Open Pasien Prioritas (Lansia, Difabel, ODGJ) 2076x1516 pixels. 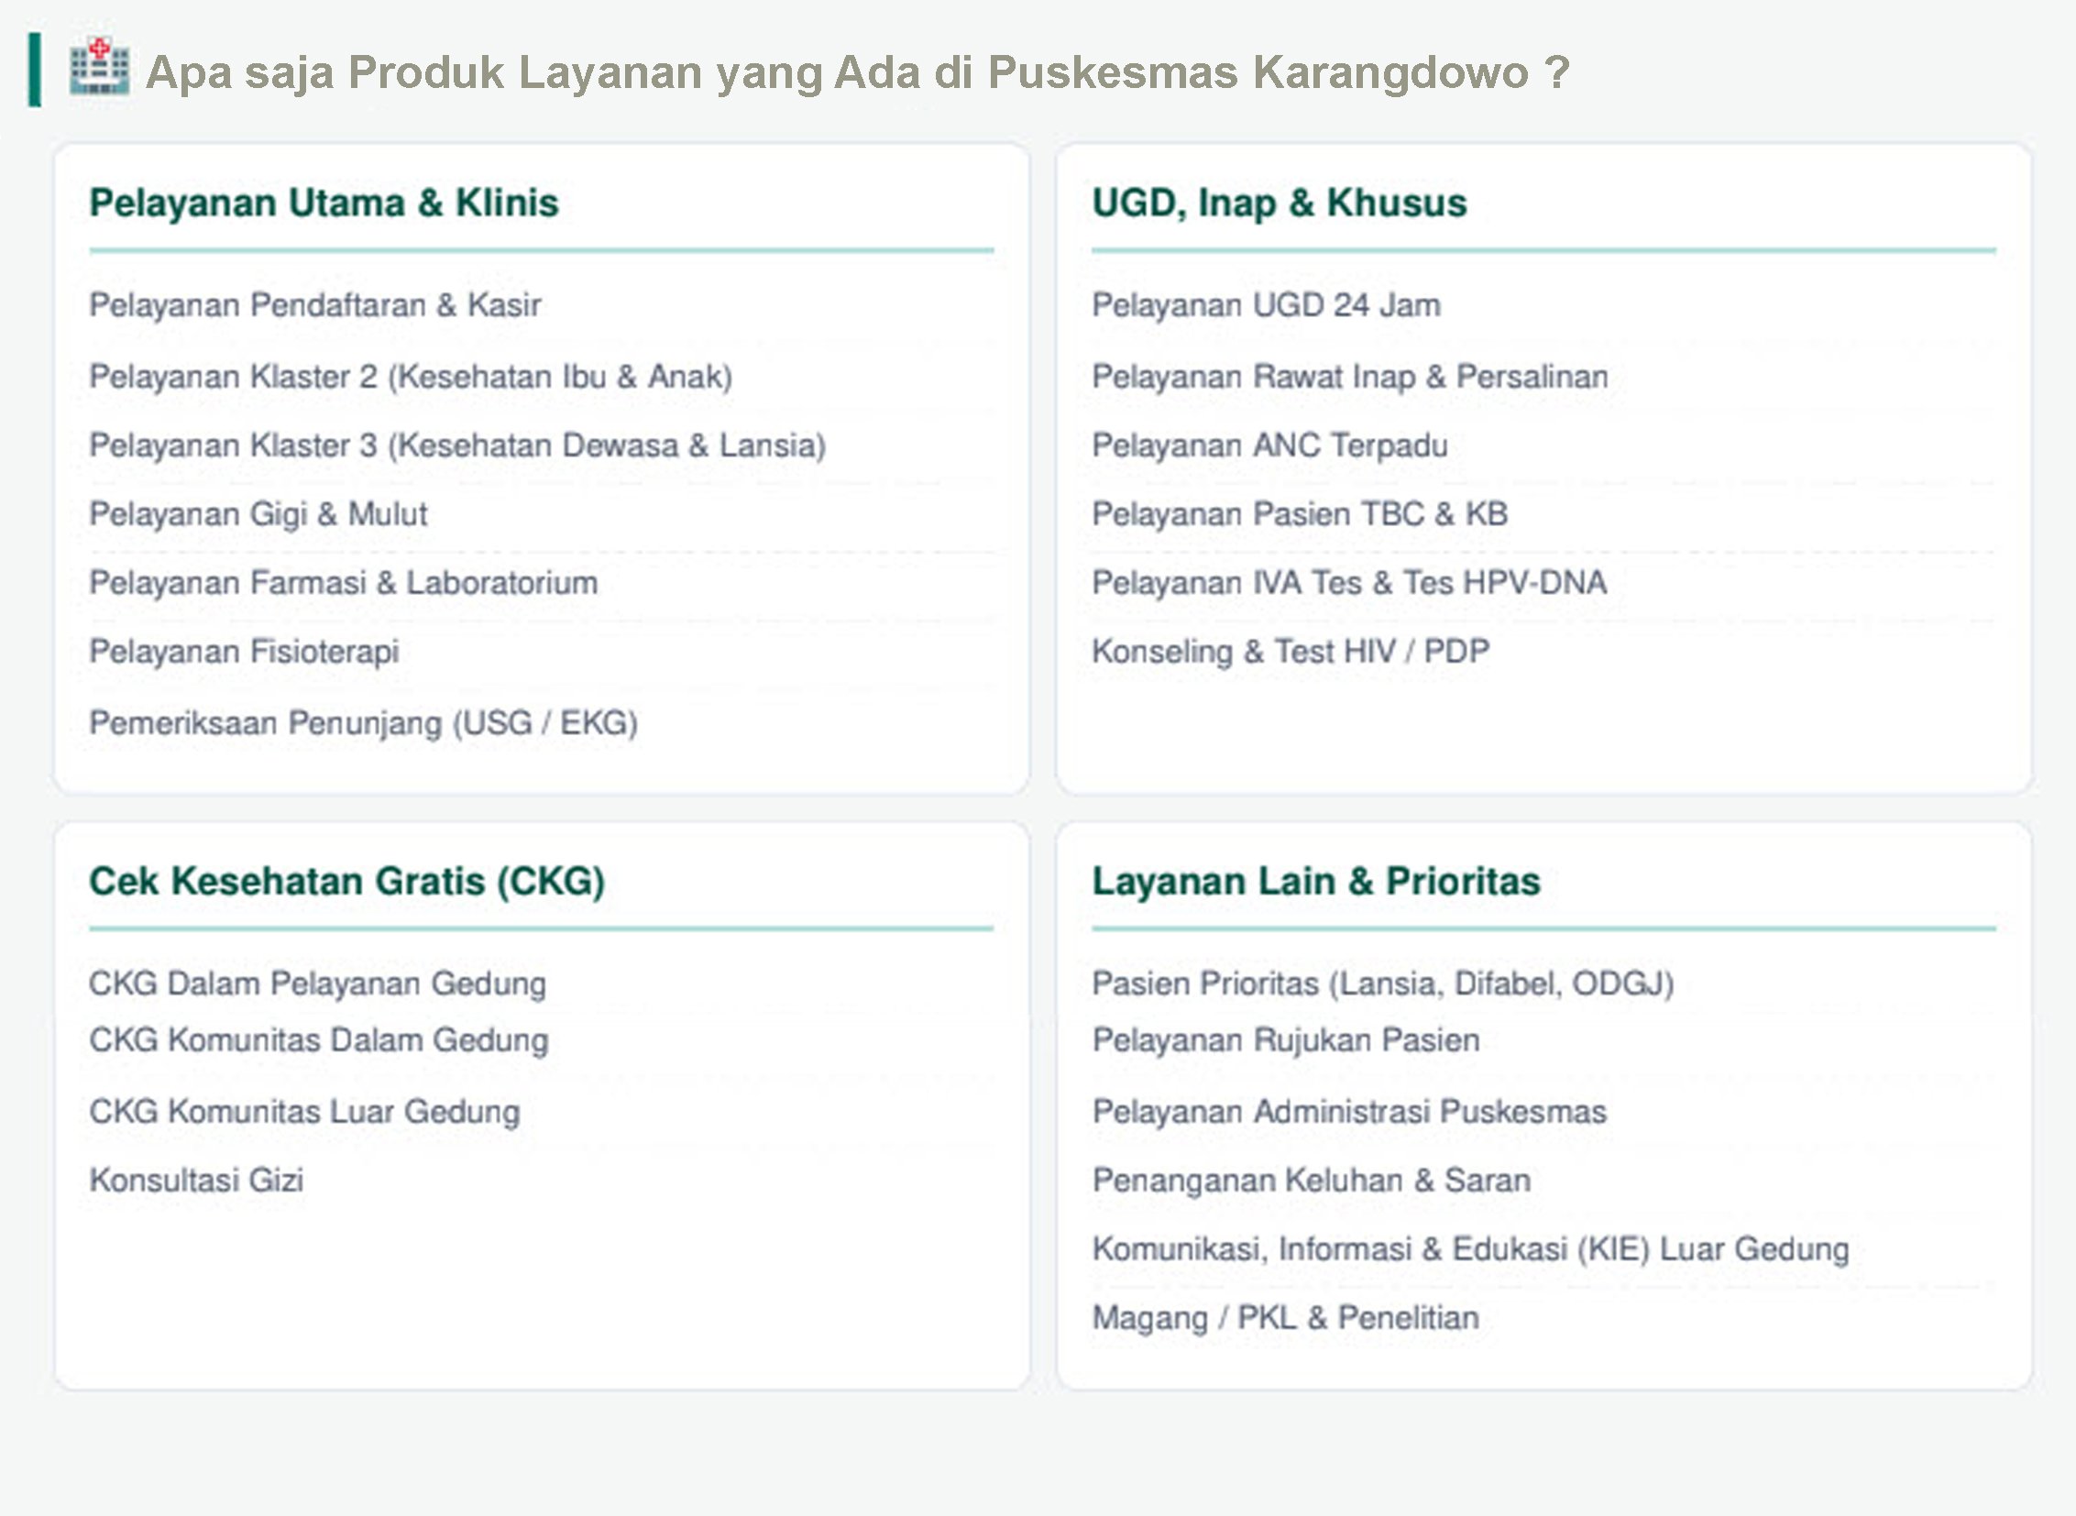pyautogui.click(x=1383, y=983)
